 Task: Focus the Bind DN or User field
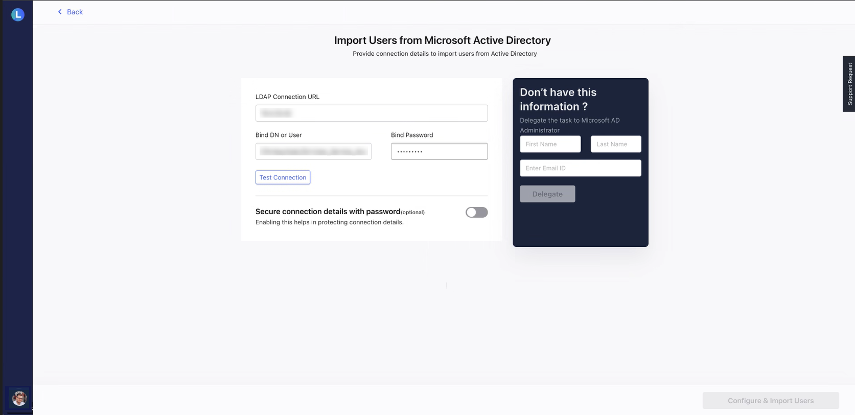pyautogui.click(x=313, y=151)
